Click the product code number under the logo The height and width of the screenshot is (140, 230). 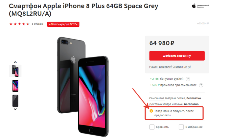click(x=203, y=23)
